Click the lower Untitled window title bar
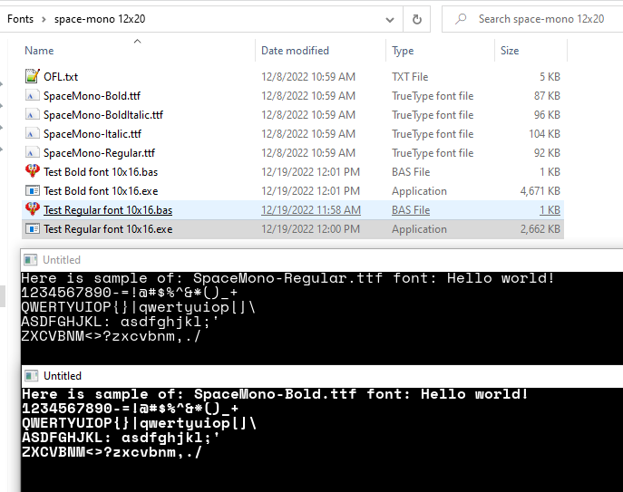 322,376
